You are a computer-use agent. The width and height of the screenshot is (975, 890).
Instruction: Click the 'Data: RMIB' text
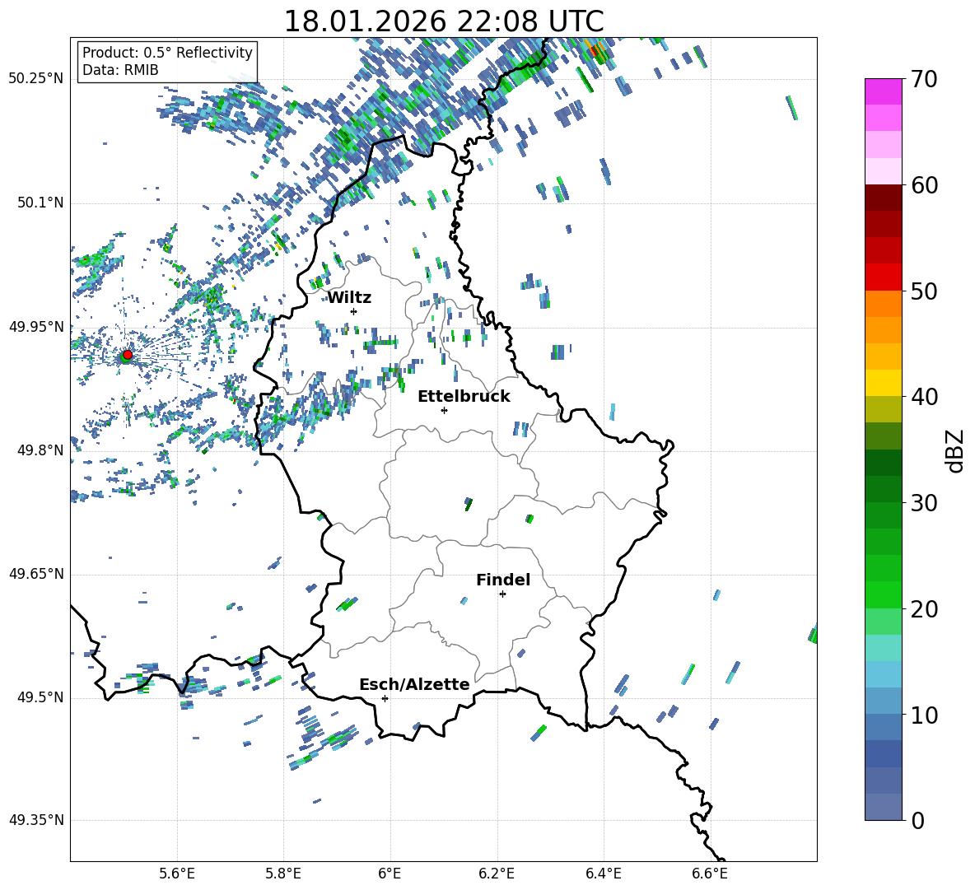click(120, 70)
